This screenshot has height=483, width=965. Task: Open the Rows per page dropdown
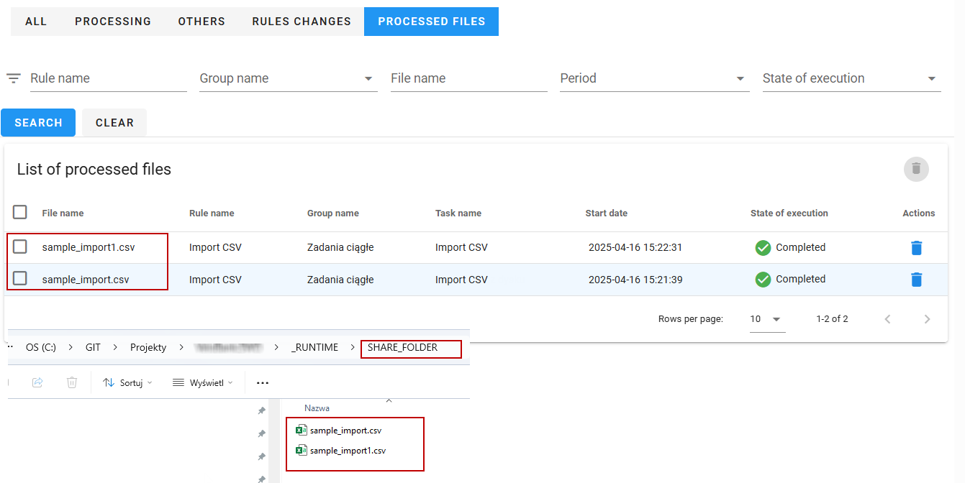(767, 319)
